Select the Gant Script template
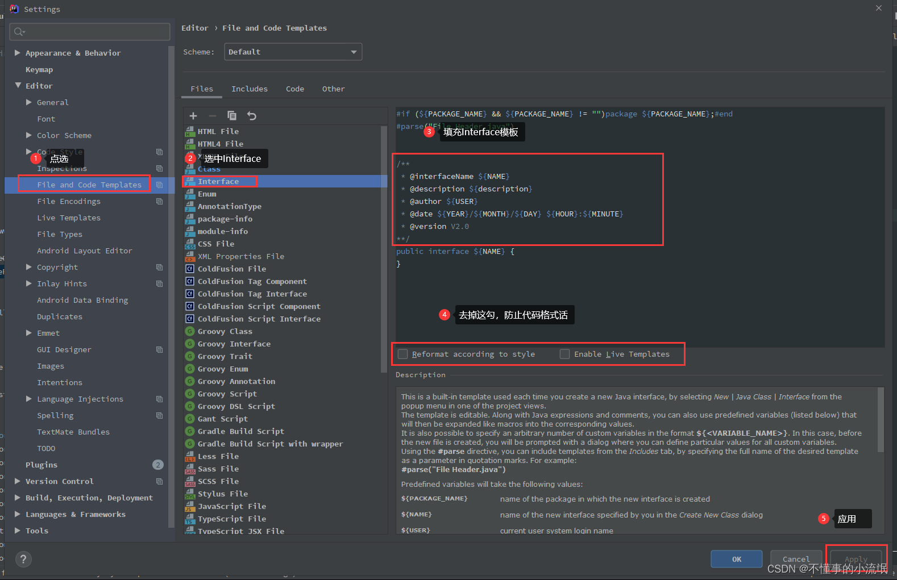The width and height of the screenshot is (897, 580). (223, 419)
